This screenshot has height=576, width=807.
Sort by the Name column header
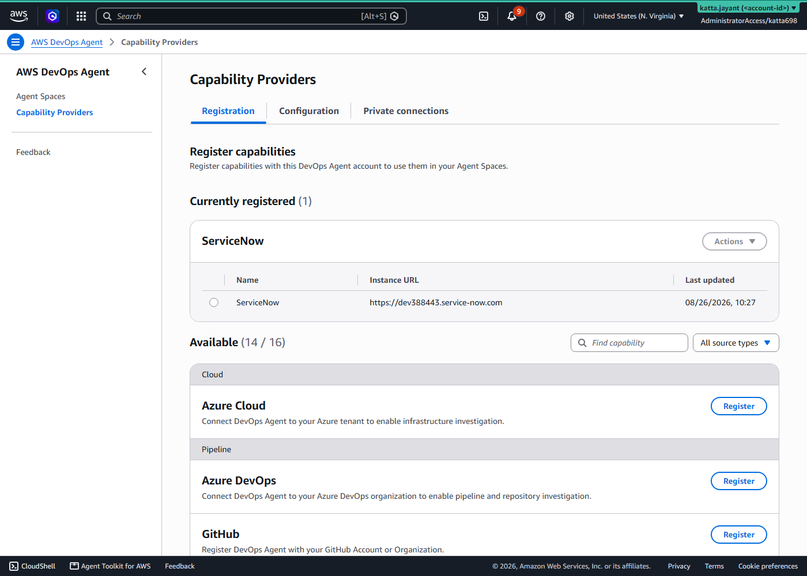247,280
